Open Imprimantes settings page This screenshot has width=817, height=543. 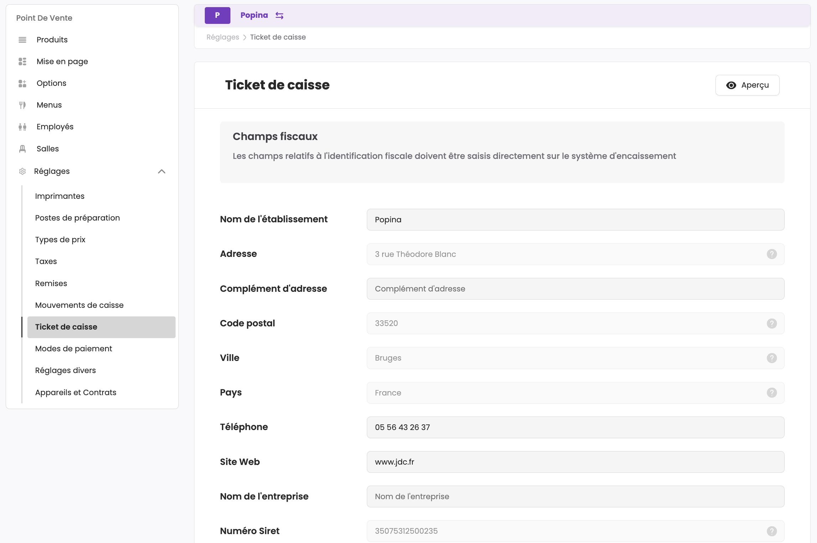pyautogui.click(x=60, y=196)
